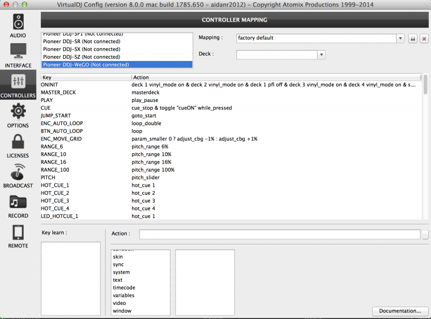Open the Licenses padlock icon
Screen dimensions: 431x319
coord(18,141)
